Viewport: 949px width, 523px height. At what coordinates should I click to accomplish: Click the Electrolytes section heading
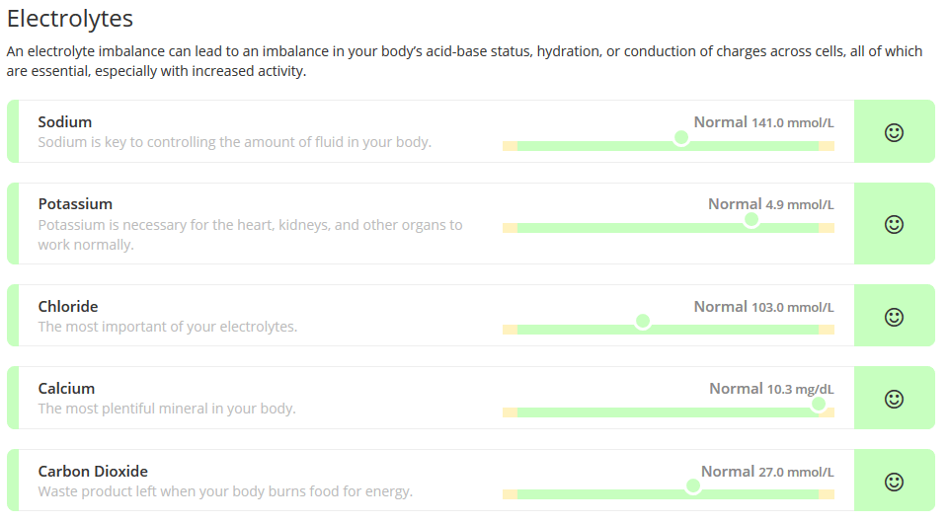point(70,19)
